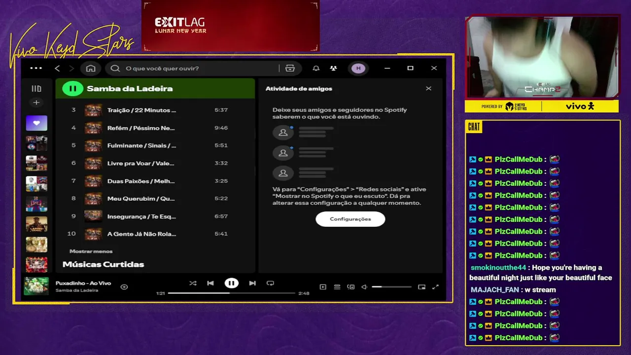631x355 pixels.
Task: Open the Home icon button
Action: point(91,68)
